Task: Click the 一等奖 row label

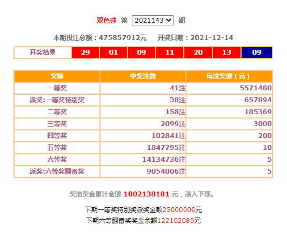Action: 57,88
